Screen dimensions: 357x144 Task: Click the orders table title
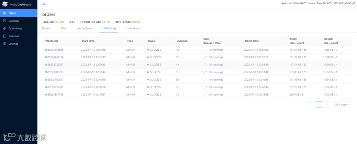tap(49, 14)
